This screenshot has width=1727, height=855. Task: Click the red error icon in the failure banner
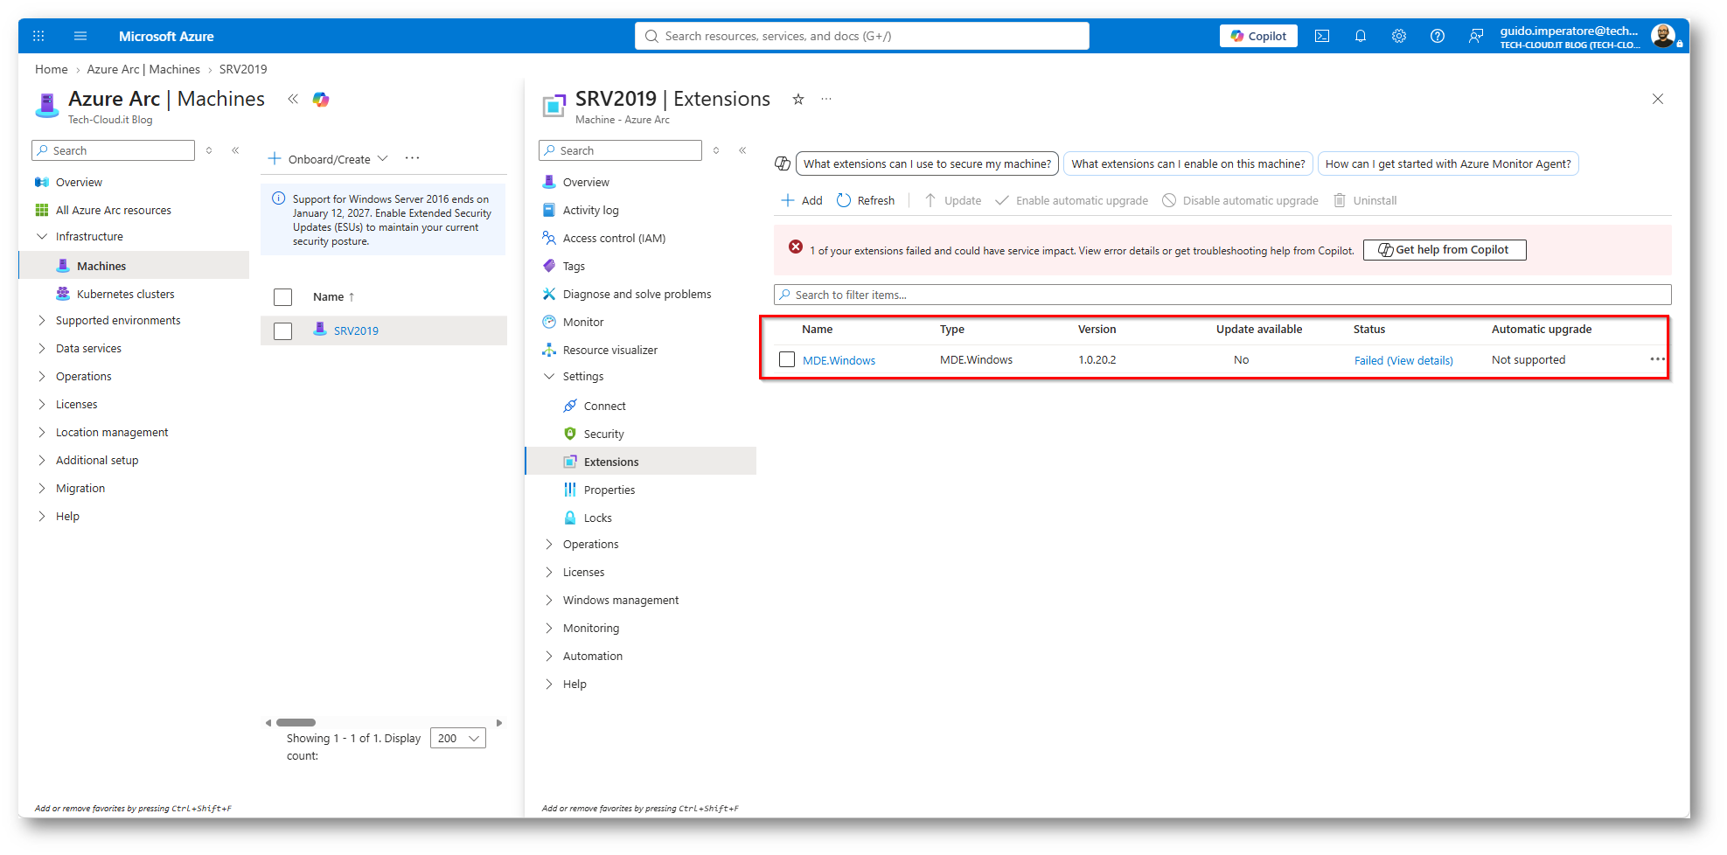coord(796,247)
